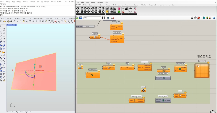Viewport: 217px width, 113px height.
Task: Toggle the sketch pen icon on canvas toolbar
Action: tap(113, 18)
